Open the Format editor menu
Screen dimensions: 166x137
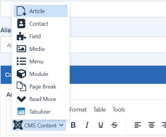(x=78, y=110)
